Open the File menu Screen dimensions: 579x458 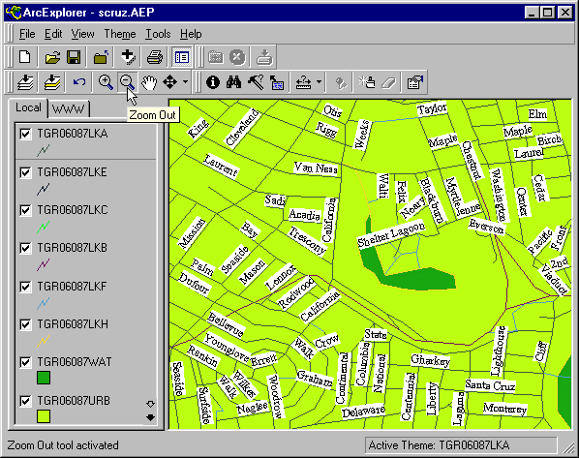(x=27, y=34)
